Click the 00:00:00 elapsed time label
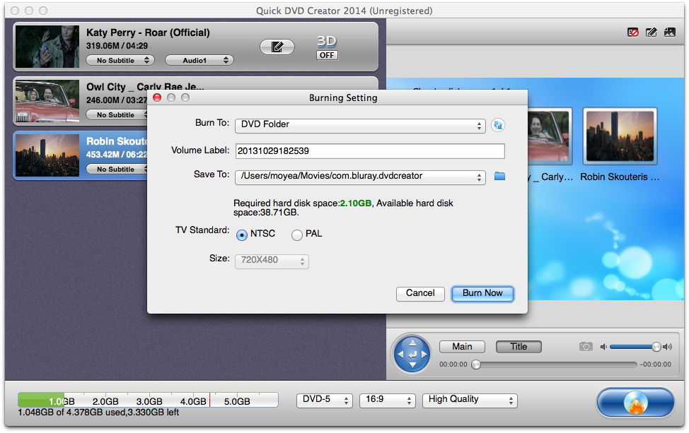This screenshot has height=433, width=689. [453, 364]
